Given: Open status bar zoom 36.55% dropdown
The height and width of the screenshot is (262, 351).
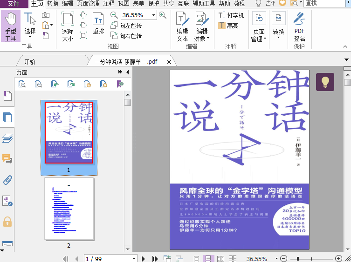Looking at the screenshot, I should click(x=276, y=258).
